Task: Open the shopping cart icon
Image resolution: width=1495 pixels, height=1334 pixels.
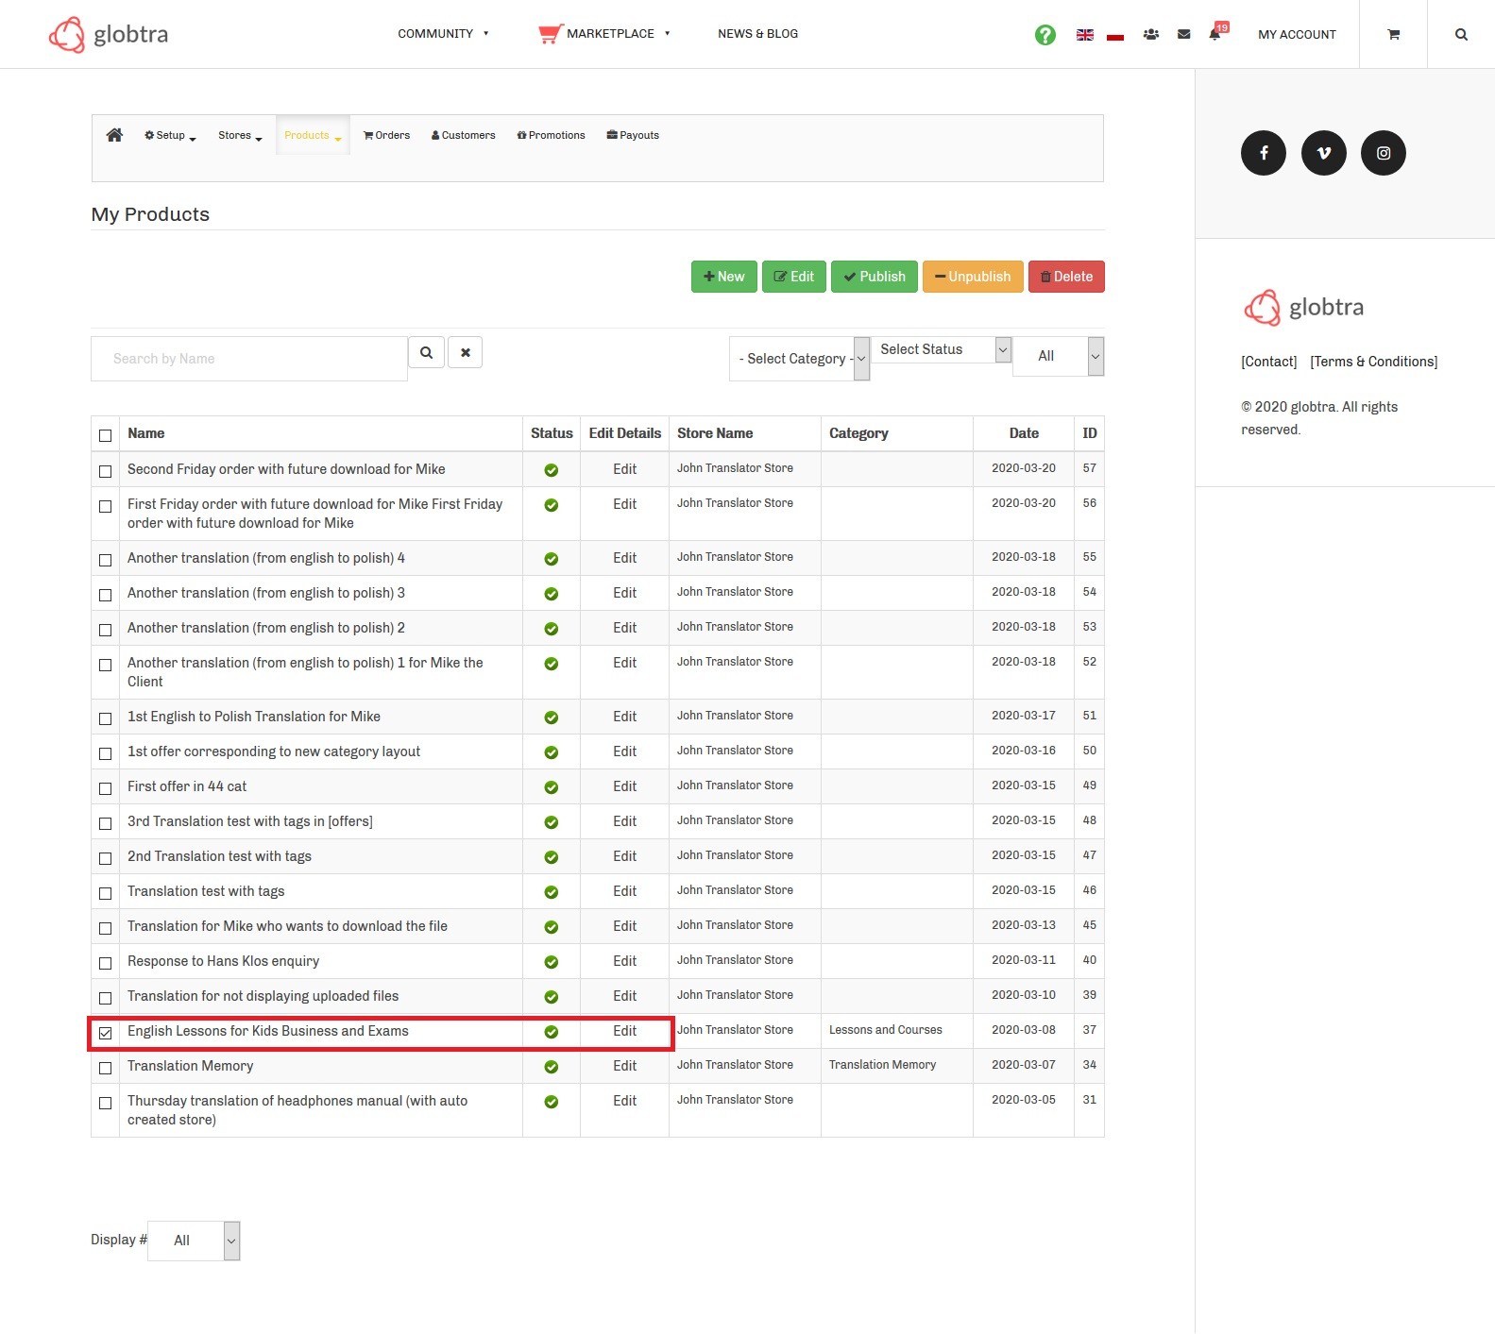Action: [x=1393, y=35]
